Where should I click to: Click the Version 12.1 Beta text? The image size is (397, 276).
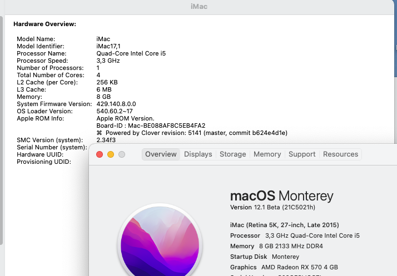(272, 208)
